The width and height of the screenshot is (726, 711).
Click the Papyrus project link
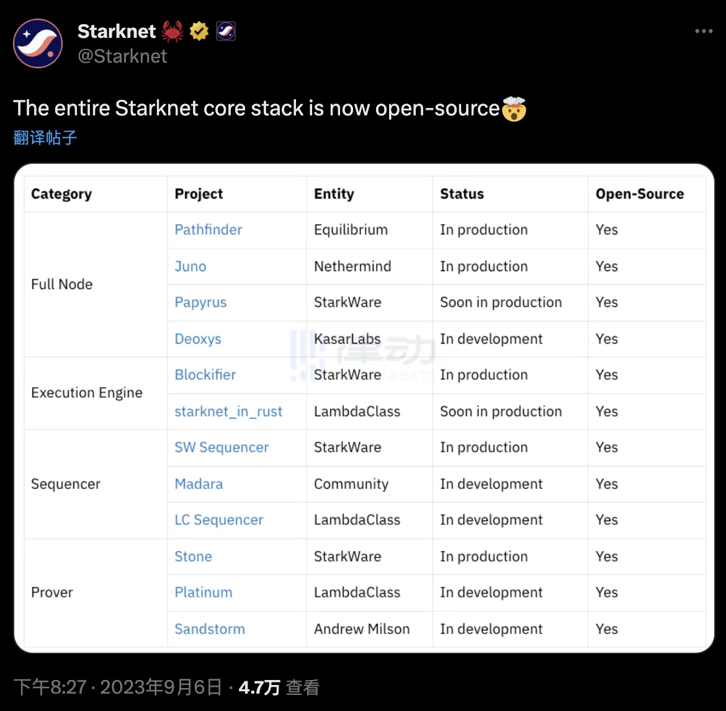click(200, 302)
